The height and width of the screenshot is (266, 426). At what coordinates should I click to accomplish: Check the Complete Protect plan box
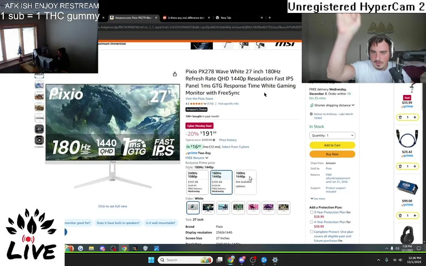pyautogui.click(x=312, y=232)
